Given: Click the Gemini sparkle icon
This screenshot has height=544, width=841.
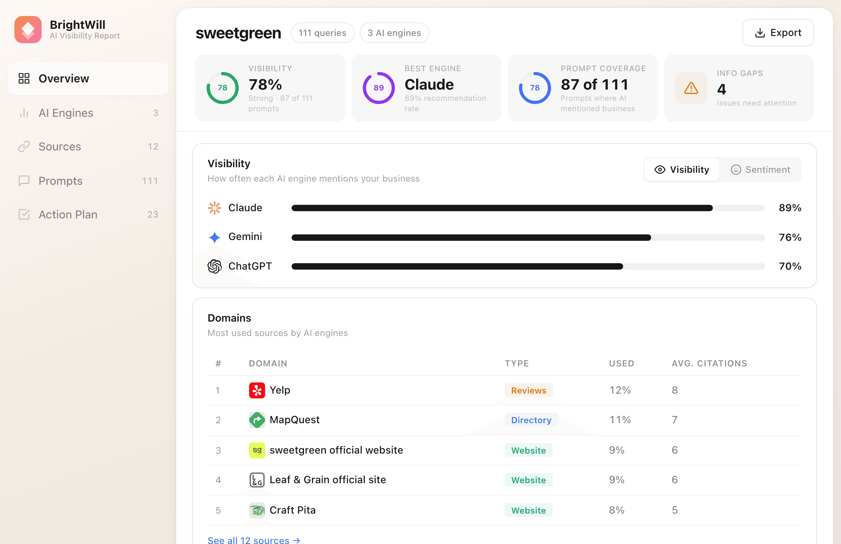Looking at the screenshot, I should pyautogui.click(x=215, y=237).
